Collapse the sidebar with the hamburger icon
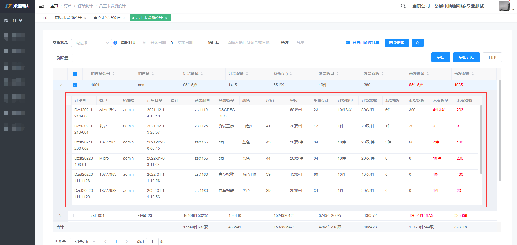517x245 pixels. (x=41, y=6)
